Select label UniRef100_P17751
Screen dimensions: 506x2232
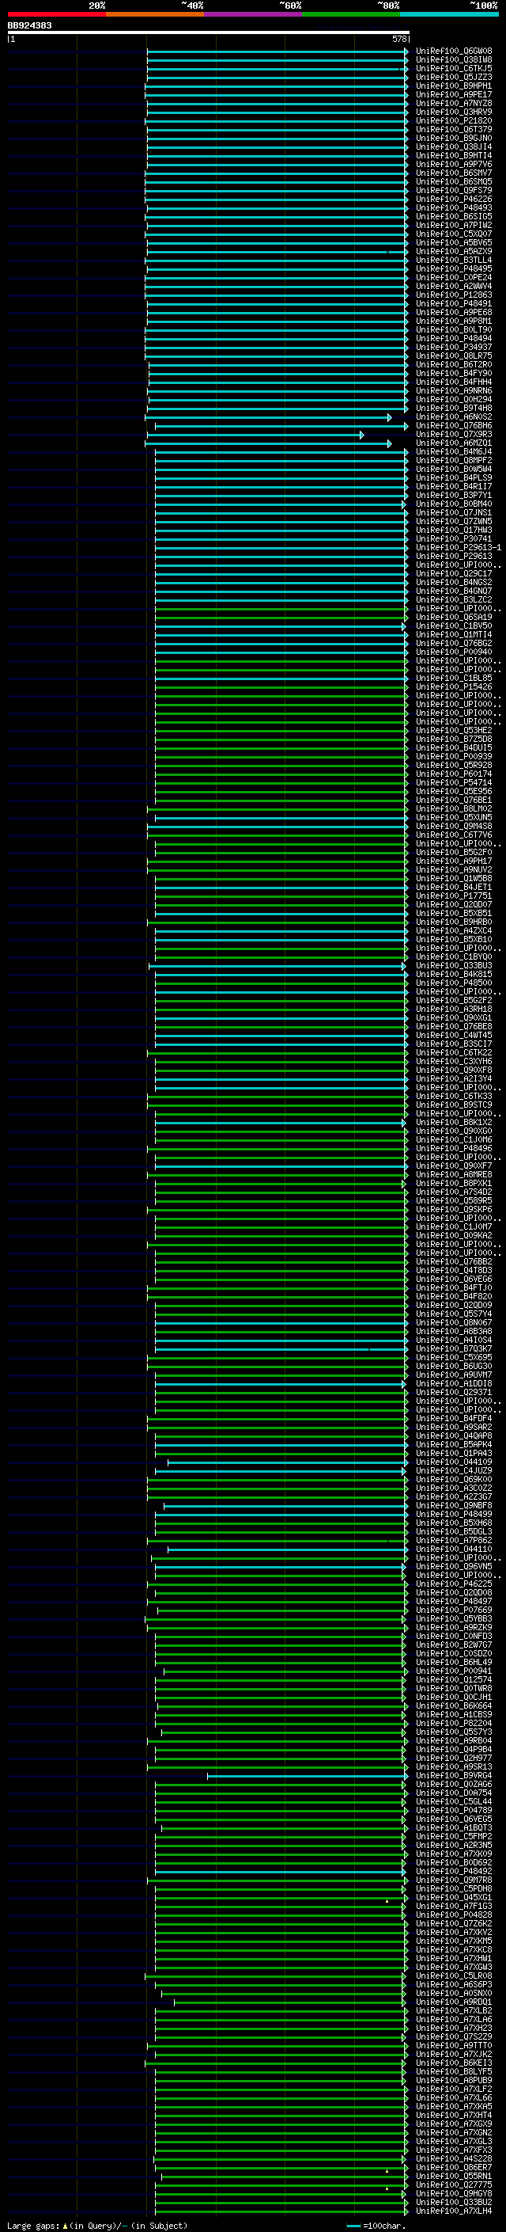(x=454, y=896)
